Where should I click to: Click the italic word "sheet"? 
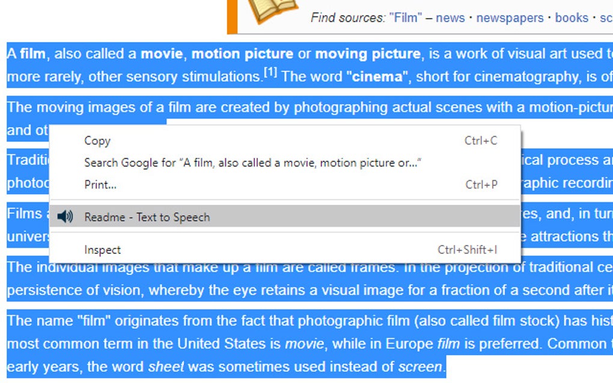tap(163, 367)
